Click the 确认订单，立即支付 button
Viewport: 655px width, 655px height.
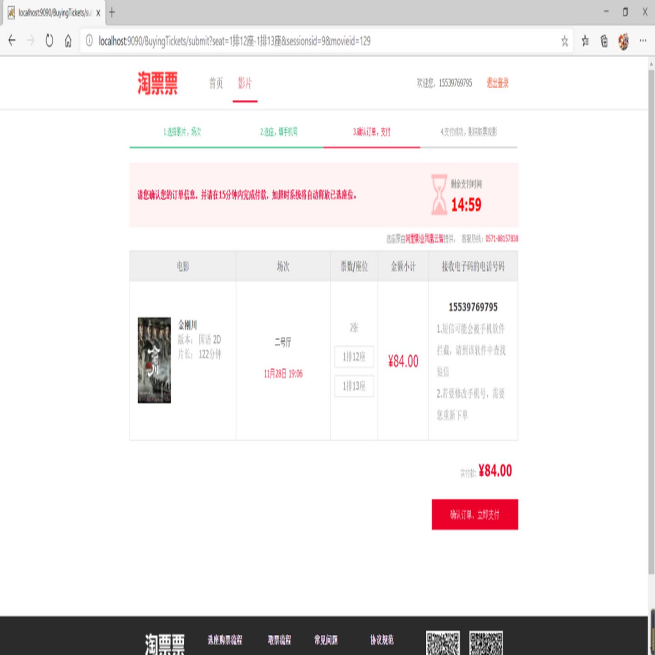tap(475, 514)
